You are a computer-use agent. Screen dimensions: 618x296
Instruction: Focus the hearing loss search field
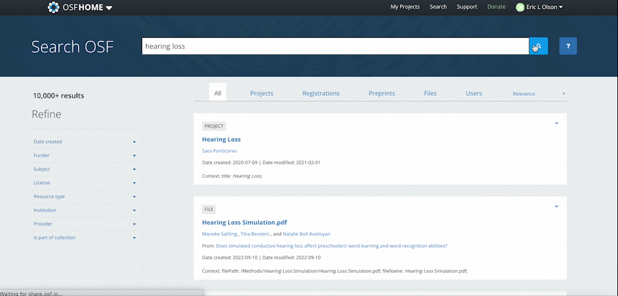[x=335, y=46]
